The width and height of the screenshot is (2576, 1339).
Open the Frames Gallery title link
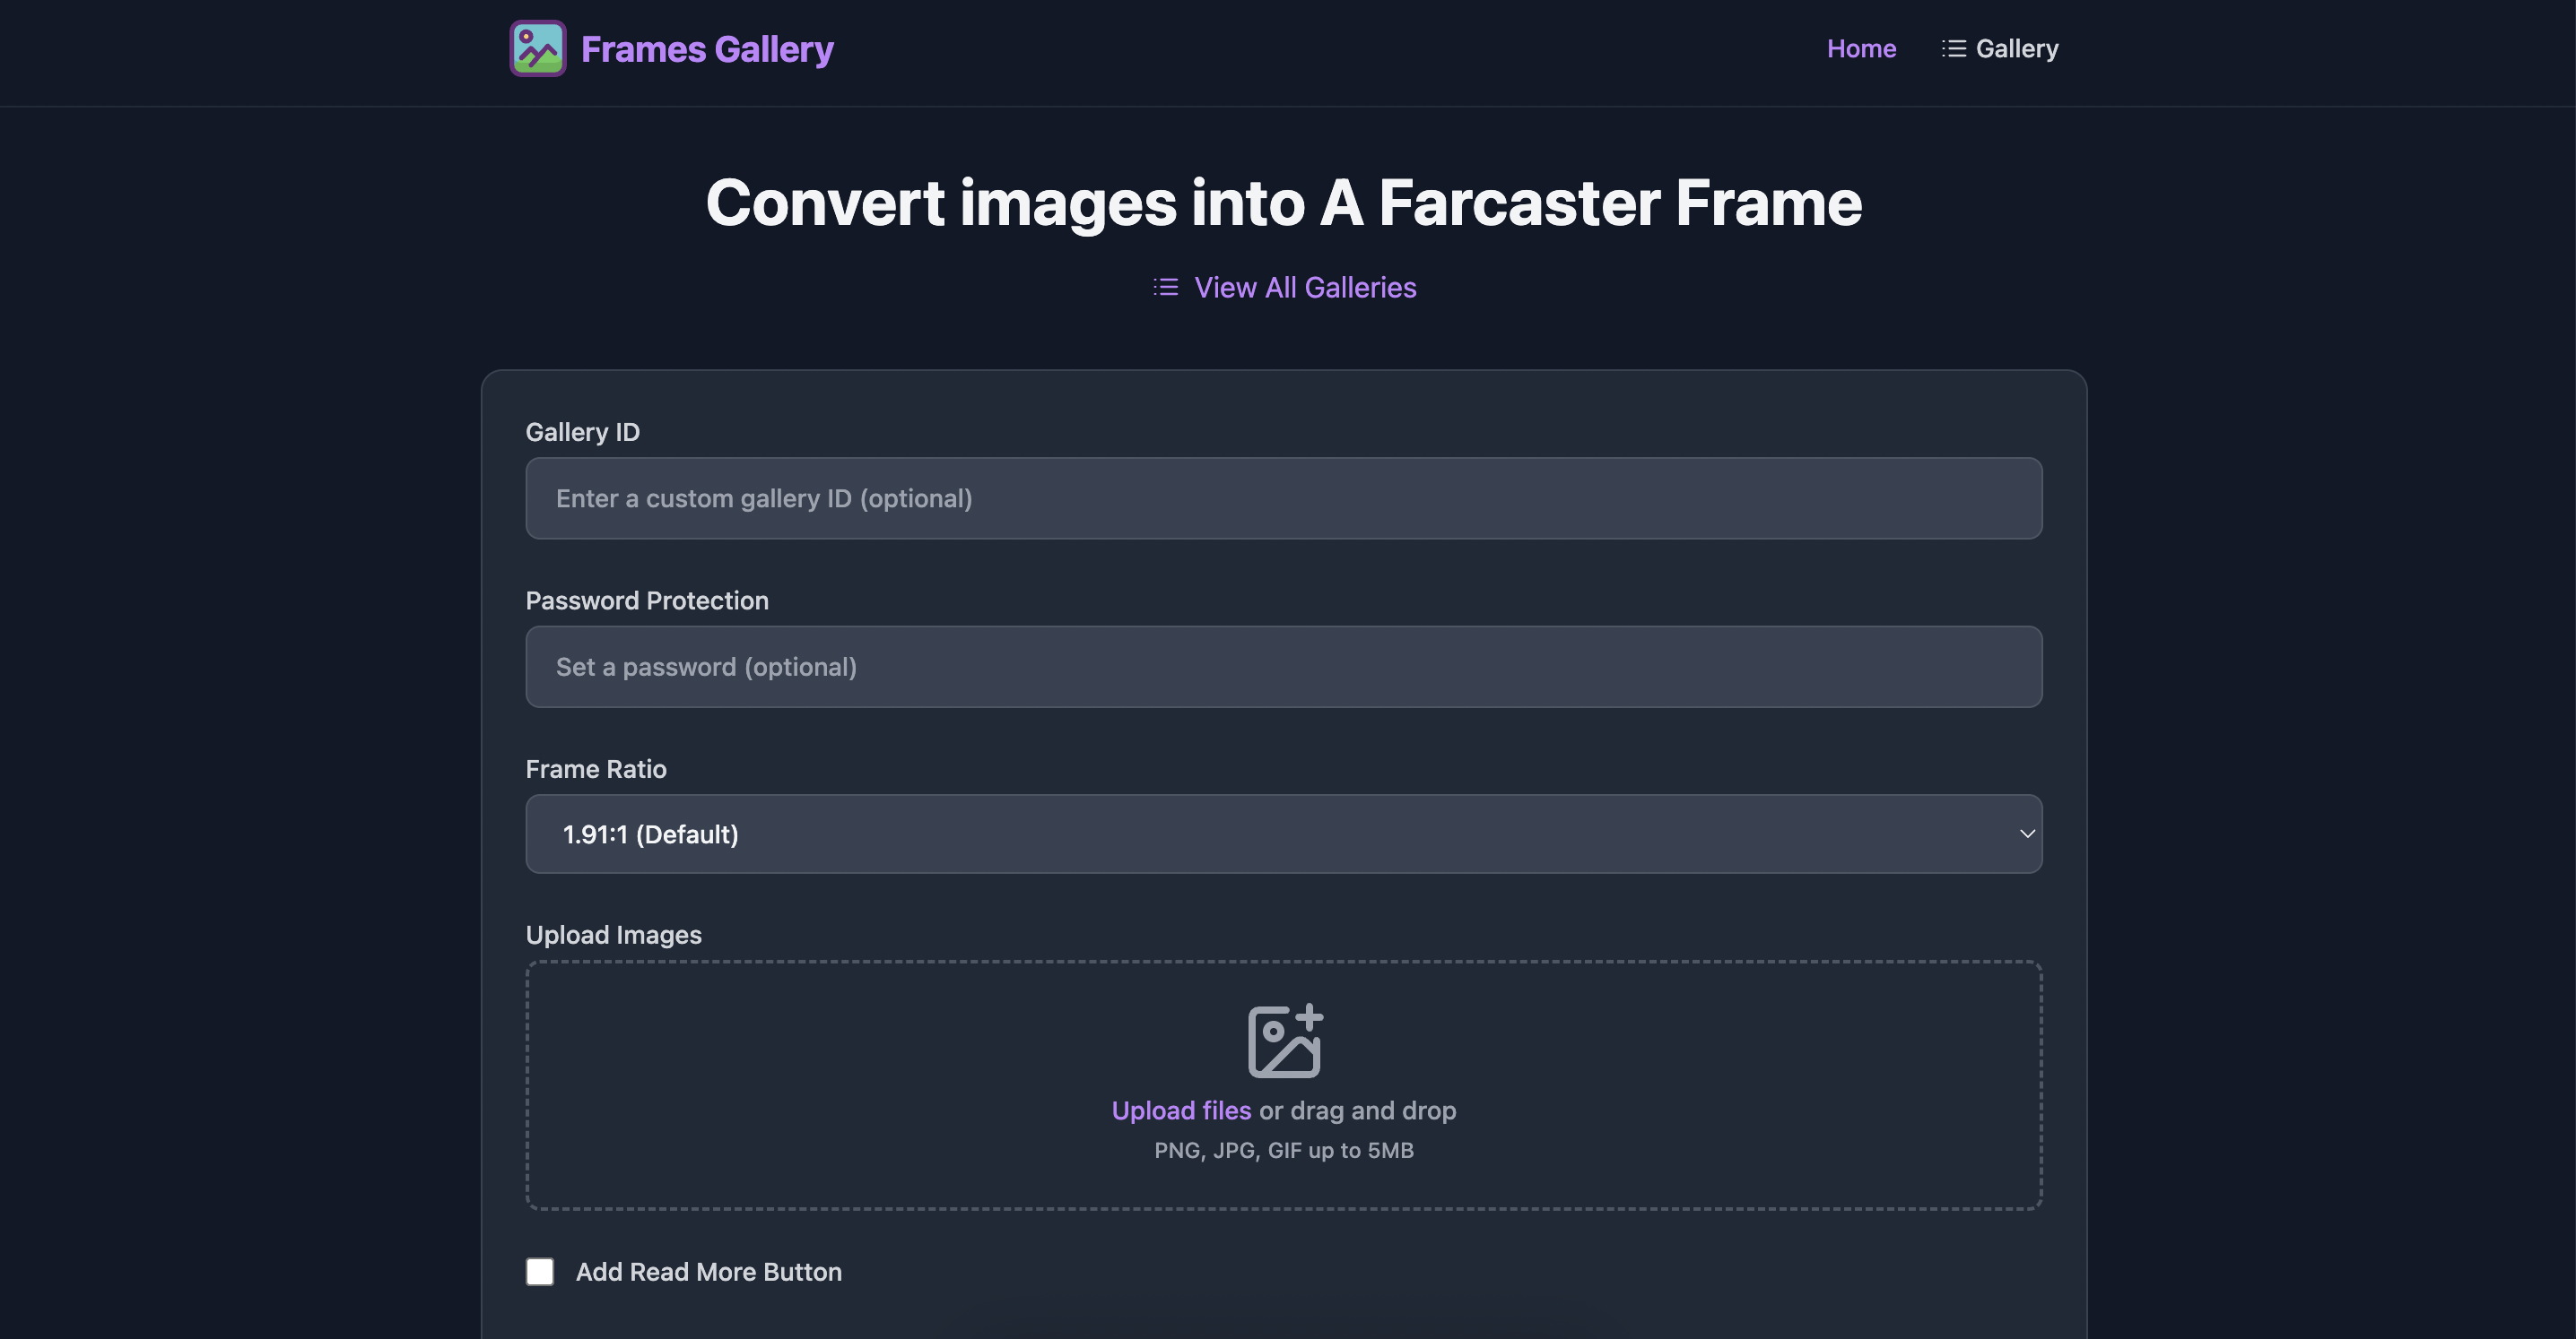[x=707, y=49]
